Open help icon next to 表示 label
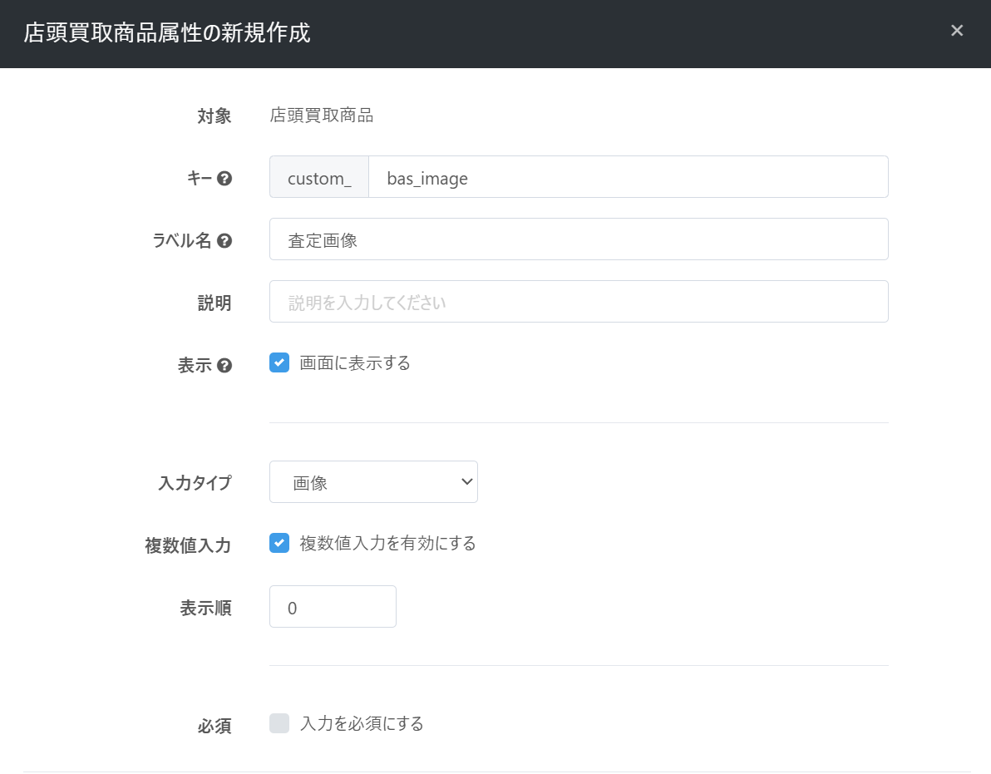Image resolution: width=991 pixels, height=774 pixels. point(224,365)
